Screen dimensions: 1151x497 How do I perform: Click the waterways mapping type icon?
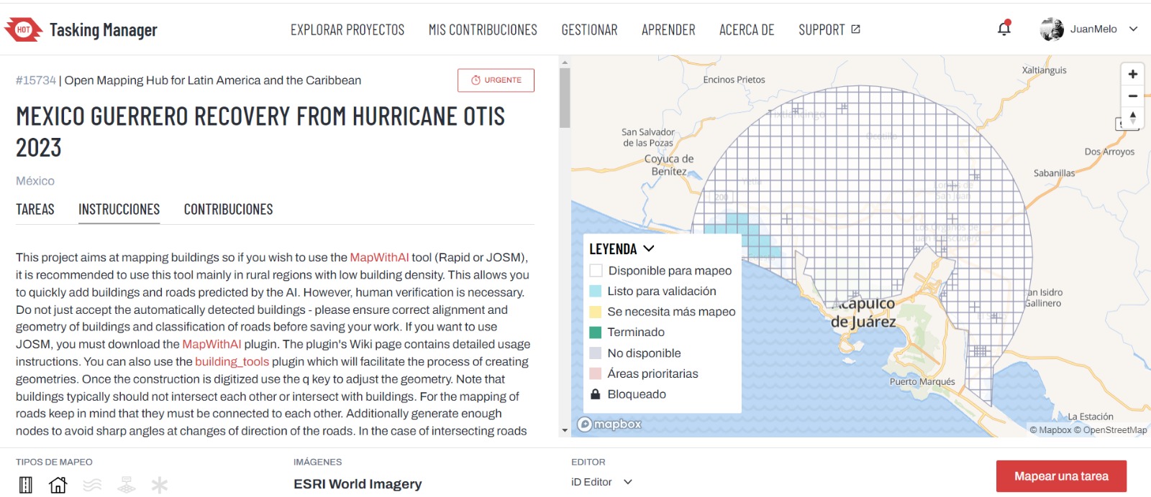tap(92, 485)
